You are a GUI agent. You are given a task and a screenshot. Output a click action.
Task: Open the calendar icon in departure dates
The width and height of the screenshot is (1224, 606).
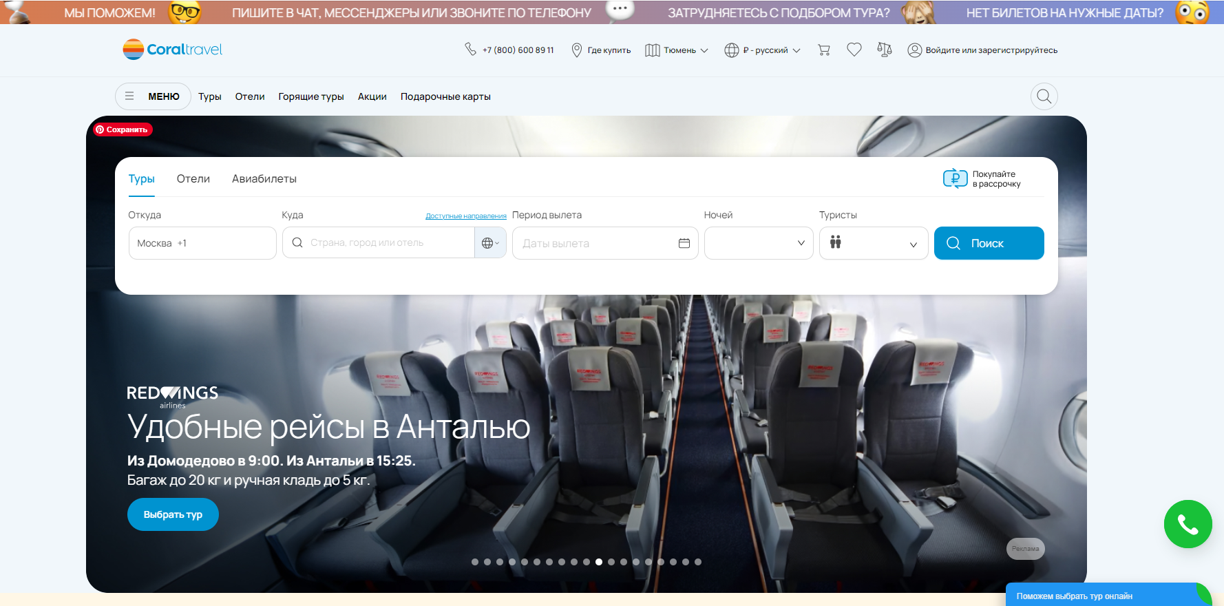point(684,243)
